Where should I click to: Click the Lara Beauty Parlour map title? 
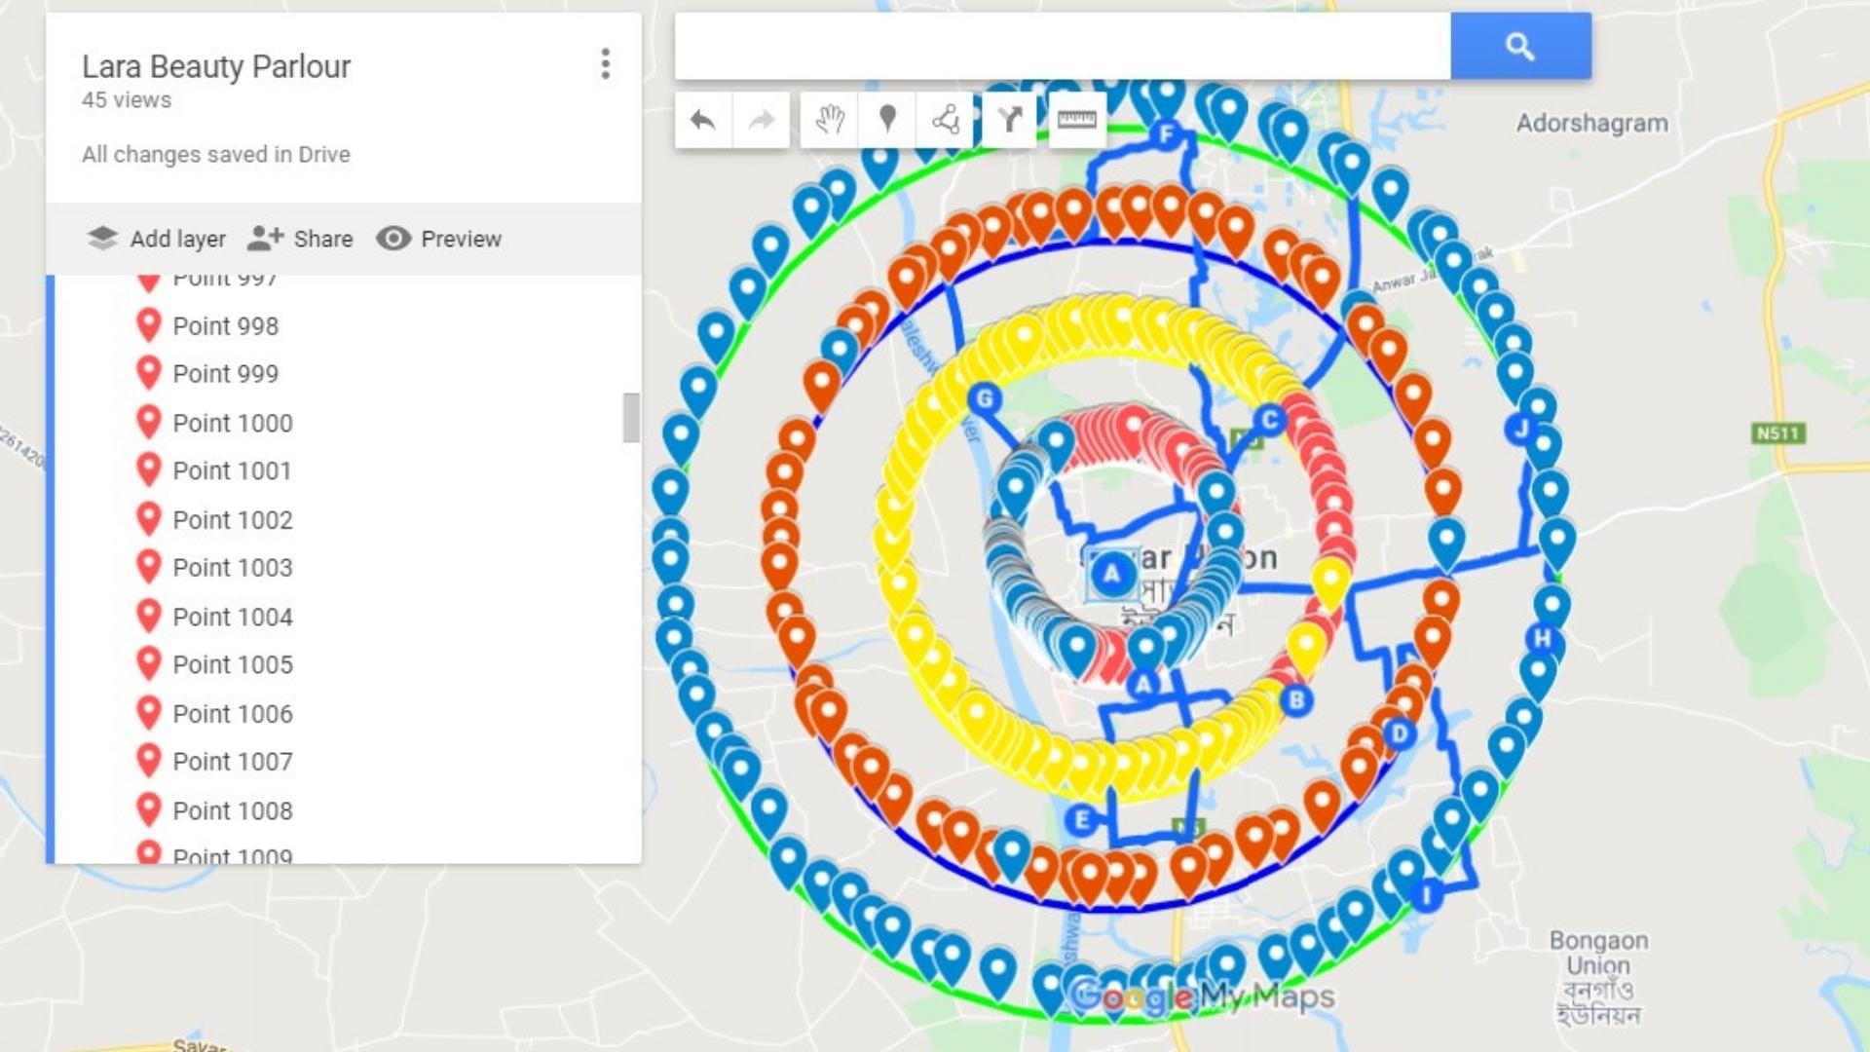tap(216, 67)
